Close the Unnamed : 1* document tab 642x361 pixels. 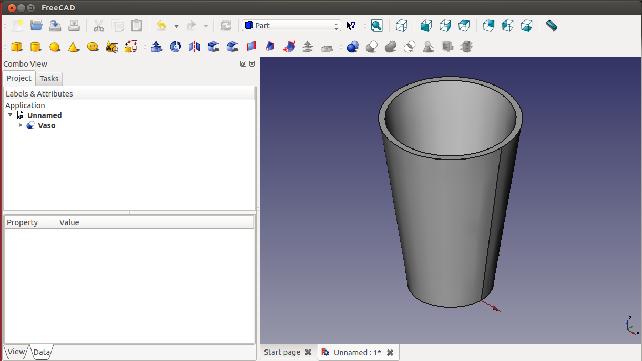point(390,353)
